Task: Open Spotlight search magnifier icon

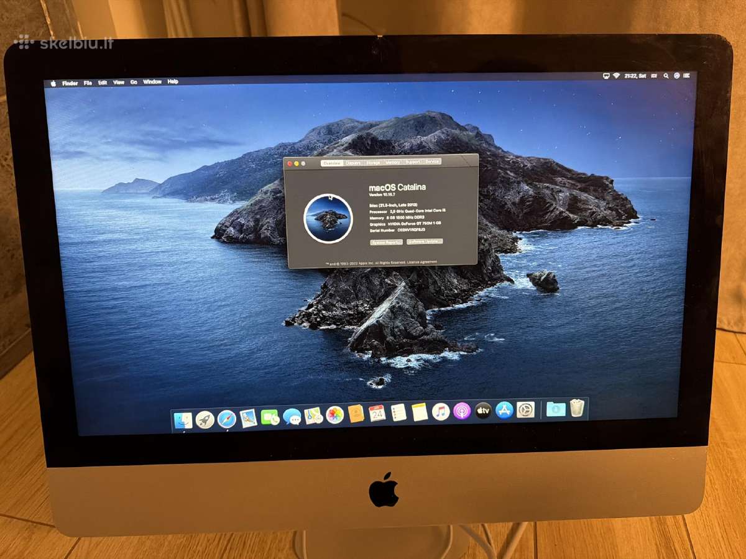Action: [666, 75]
